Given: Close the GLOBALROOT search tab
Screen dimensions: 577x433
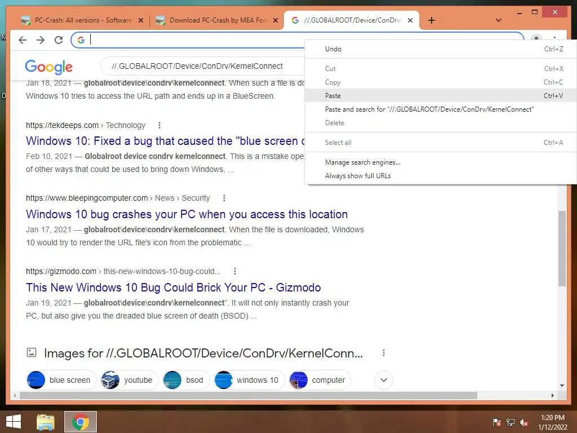Looking at the screenshot, I should [x=410, y=20].
